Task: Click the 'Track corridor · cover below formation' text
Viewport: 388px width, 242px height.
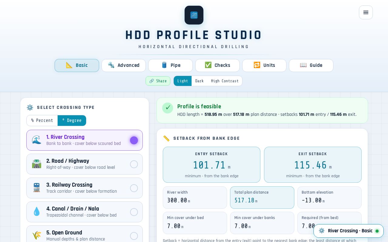Action: (82, 191)
